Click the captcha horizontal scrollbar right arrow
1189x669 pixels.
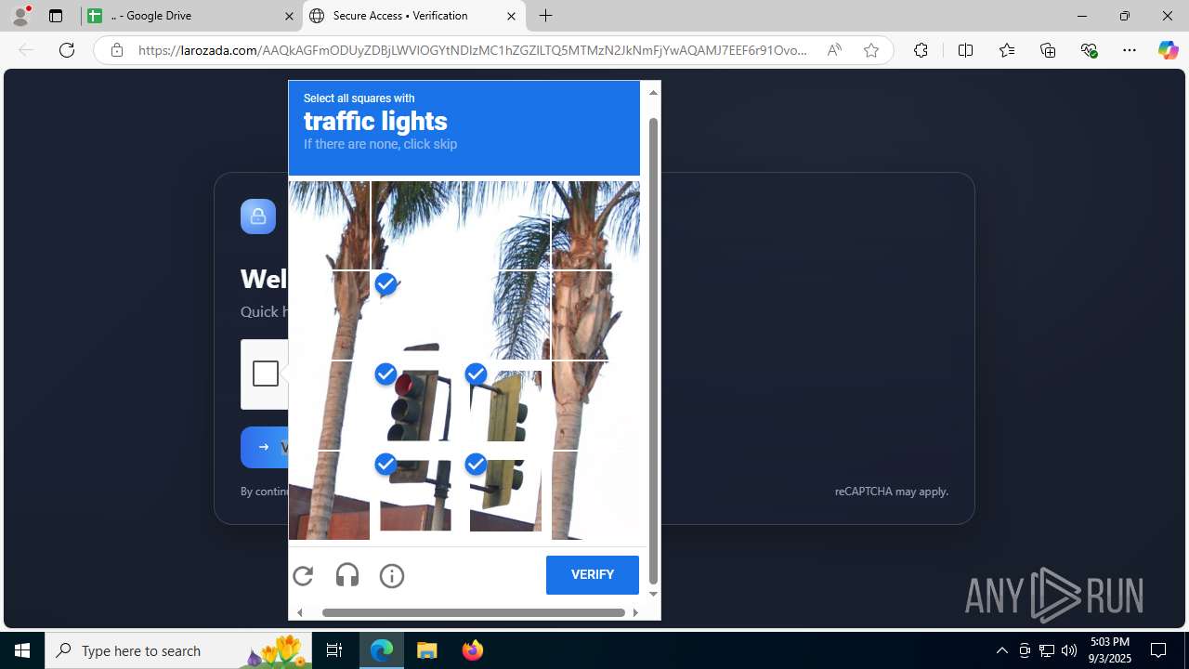click(635, 612)
